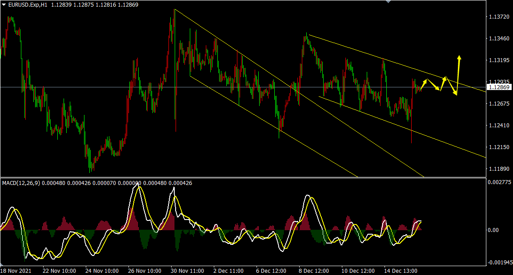Screen dimensions: 513x275
Task: Click the 26 Nov 10:00 time label
Action: tap(144, 271)
